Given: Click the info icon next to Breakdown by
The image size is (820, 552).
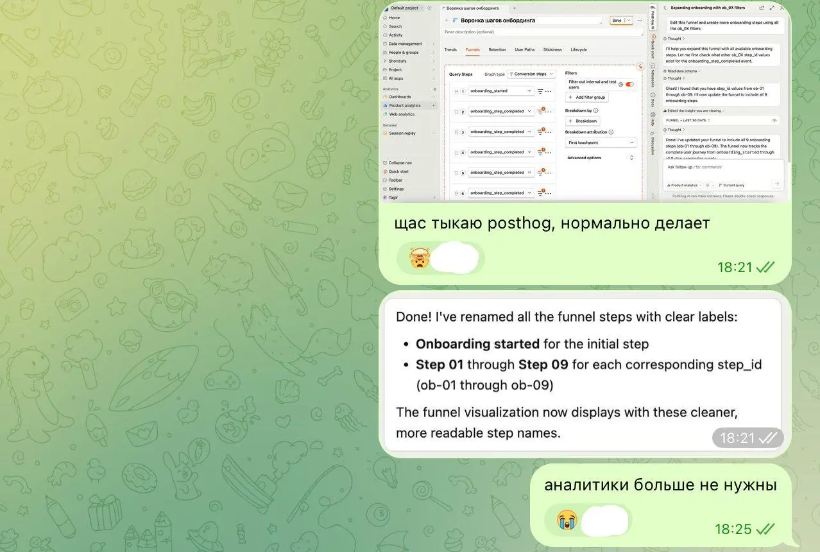Looking at the screenshot, I should (597, 110).
